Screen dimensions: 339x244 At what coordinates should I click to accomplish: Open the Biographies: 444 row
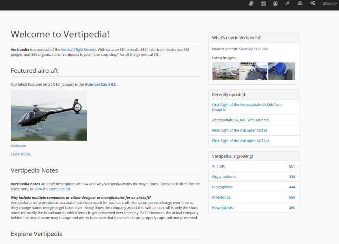(253, 187)
